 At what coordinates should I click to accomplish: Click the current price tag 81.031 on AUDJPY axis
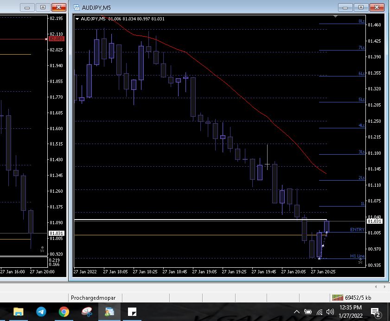(x=374, y=221)
